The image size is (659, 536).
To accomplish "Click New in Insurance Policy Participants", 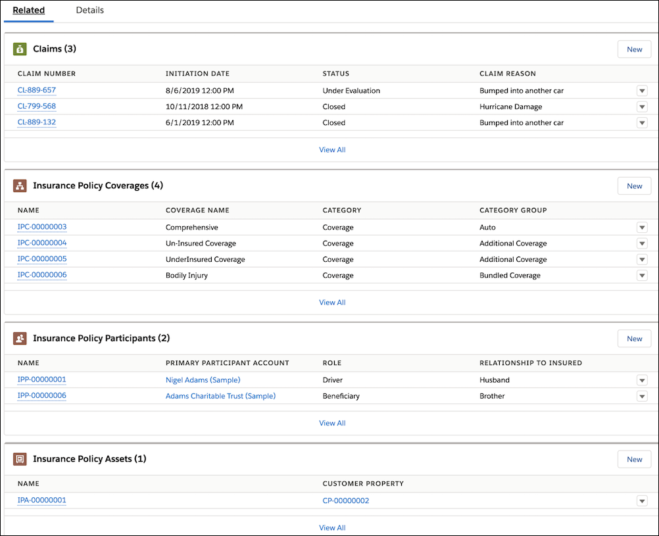I will (634, 339).
